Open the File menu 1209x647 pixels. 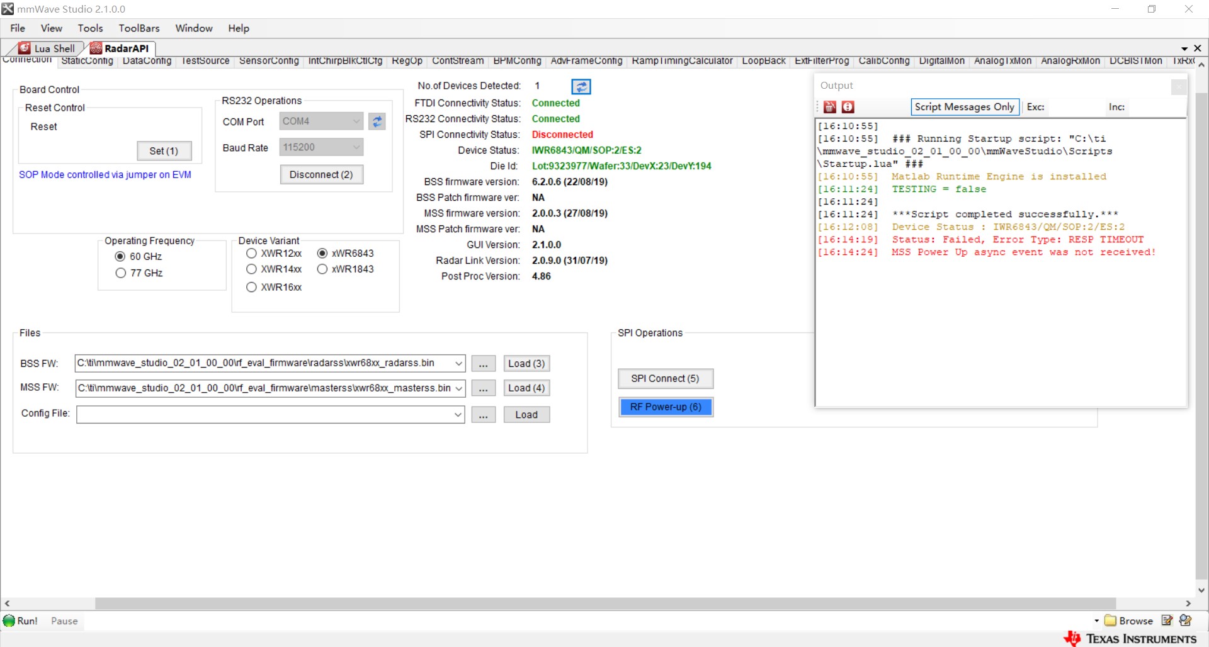pos(18,28)
